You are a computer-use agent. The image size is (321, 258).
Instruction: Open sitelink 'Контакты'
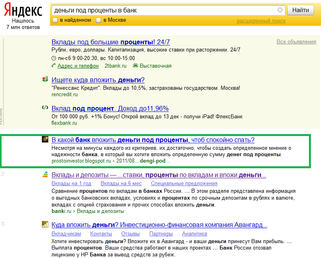coord(101,234)
